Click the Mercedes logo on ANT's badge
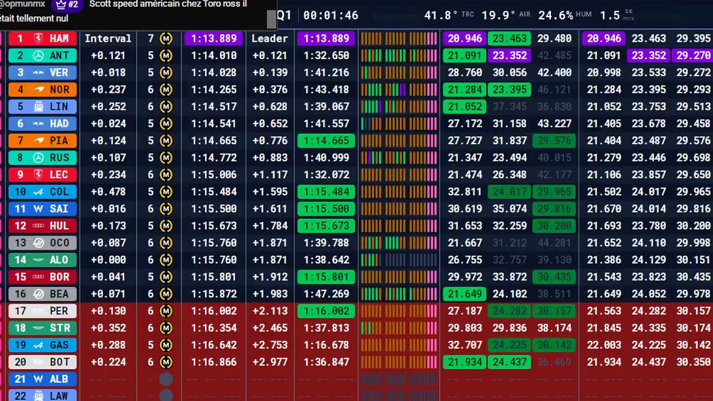Image resolution: width=713 pixels, height=401 pixels. 38,56
